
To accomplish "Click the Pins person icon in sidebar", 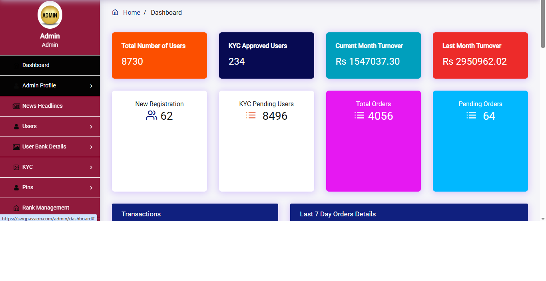I will (16, 187).
